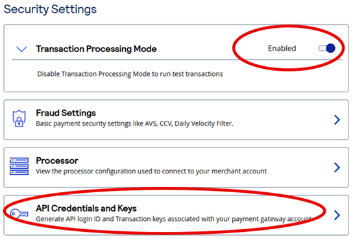Select the Processor heading
Viewport: 353px width, 239px height.
pos(57,160)
